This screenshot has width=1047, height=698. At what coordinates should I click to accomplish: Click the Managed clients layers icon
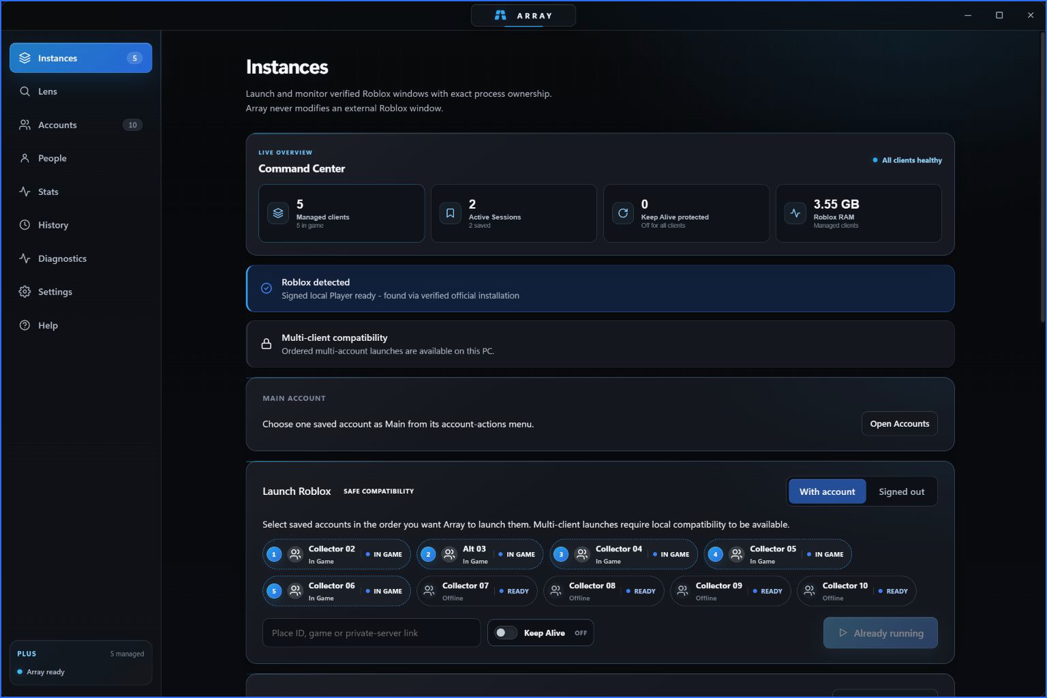point(278,213)
